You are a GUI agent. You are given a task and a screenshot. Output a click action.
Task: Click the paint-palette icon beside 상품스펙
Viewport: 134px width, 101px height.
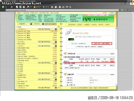click(65, 74)
